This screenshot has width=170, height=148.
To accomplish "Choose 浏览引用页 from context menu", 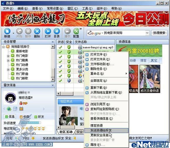I will 107,104.
